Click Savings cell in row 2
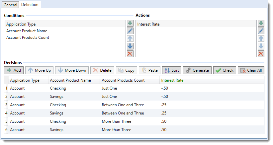The height and width of the screenshot is (145, 273). click(x=56, y=97)
